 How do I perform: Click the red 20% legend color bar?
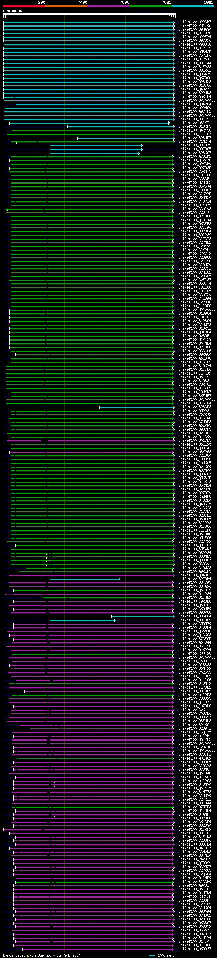tap(24, 6)
